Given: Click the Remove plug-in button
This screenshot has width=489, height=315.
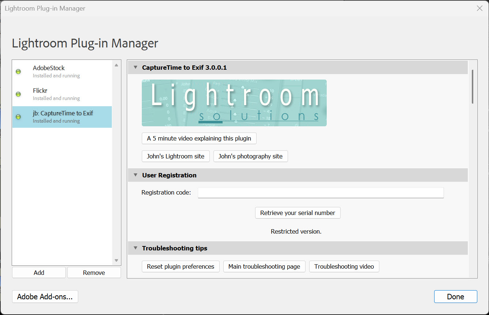Looking at the screenshot, I should pyautogui.click(x=94, y=273).
